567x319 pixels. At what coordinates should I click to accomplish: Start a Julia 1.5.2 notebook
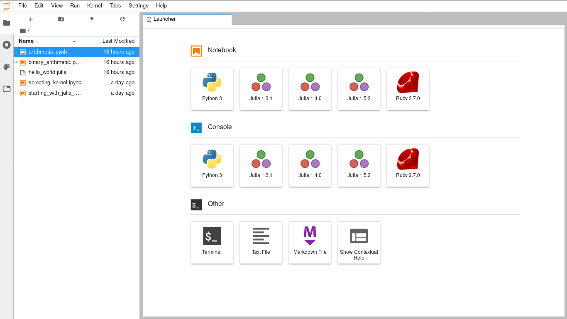(359, 89)
